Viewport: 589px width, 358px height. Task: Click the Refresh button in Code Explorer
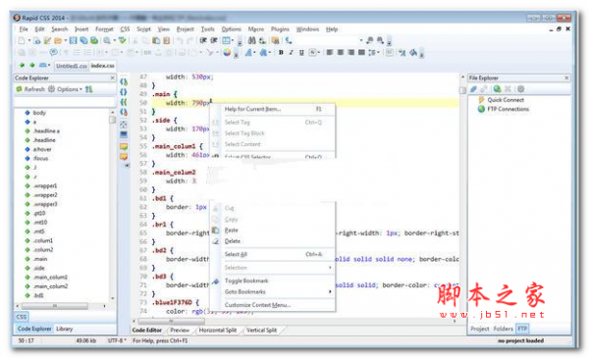(30, 89)
